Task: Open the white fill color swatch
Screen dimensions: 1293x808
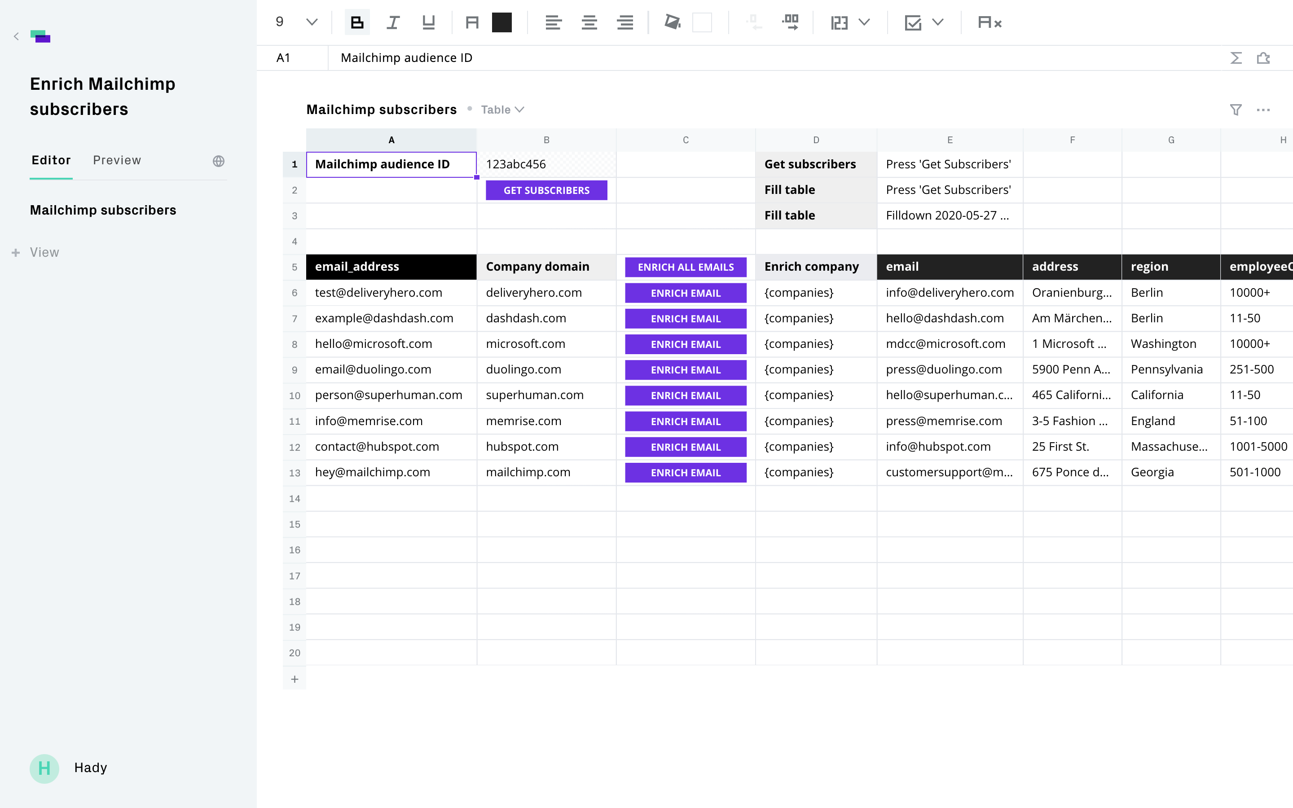Action: tap(702, 22)
